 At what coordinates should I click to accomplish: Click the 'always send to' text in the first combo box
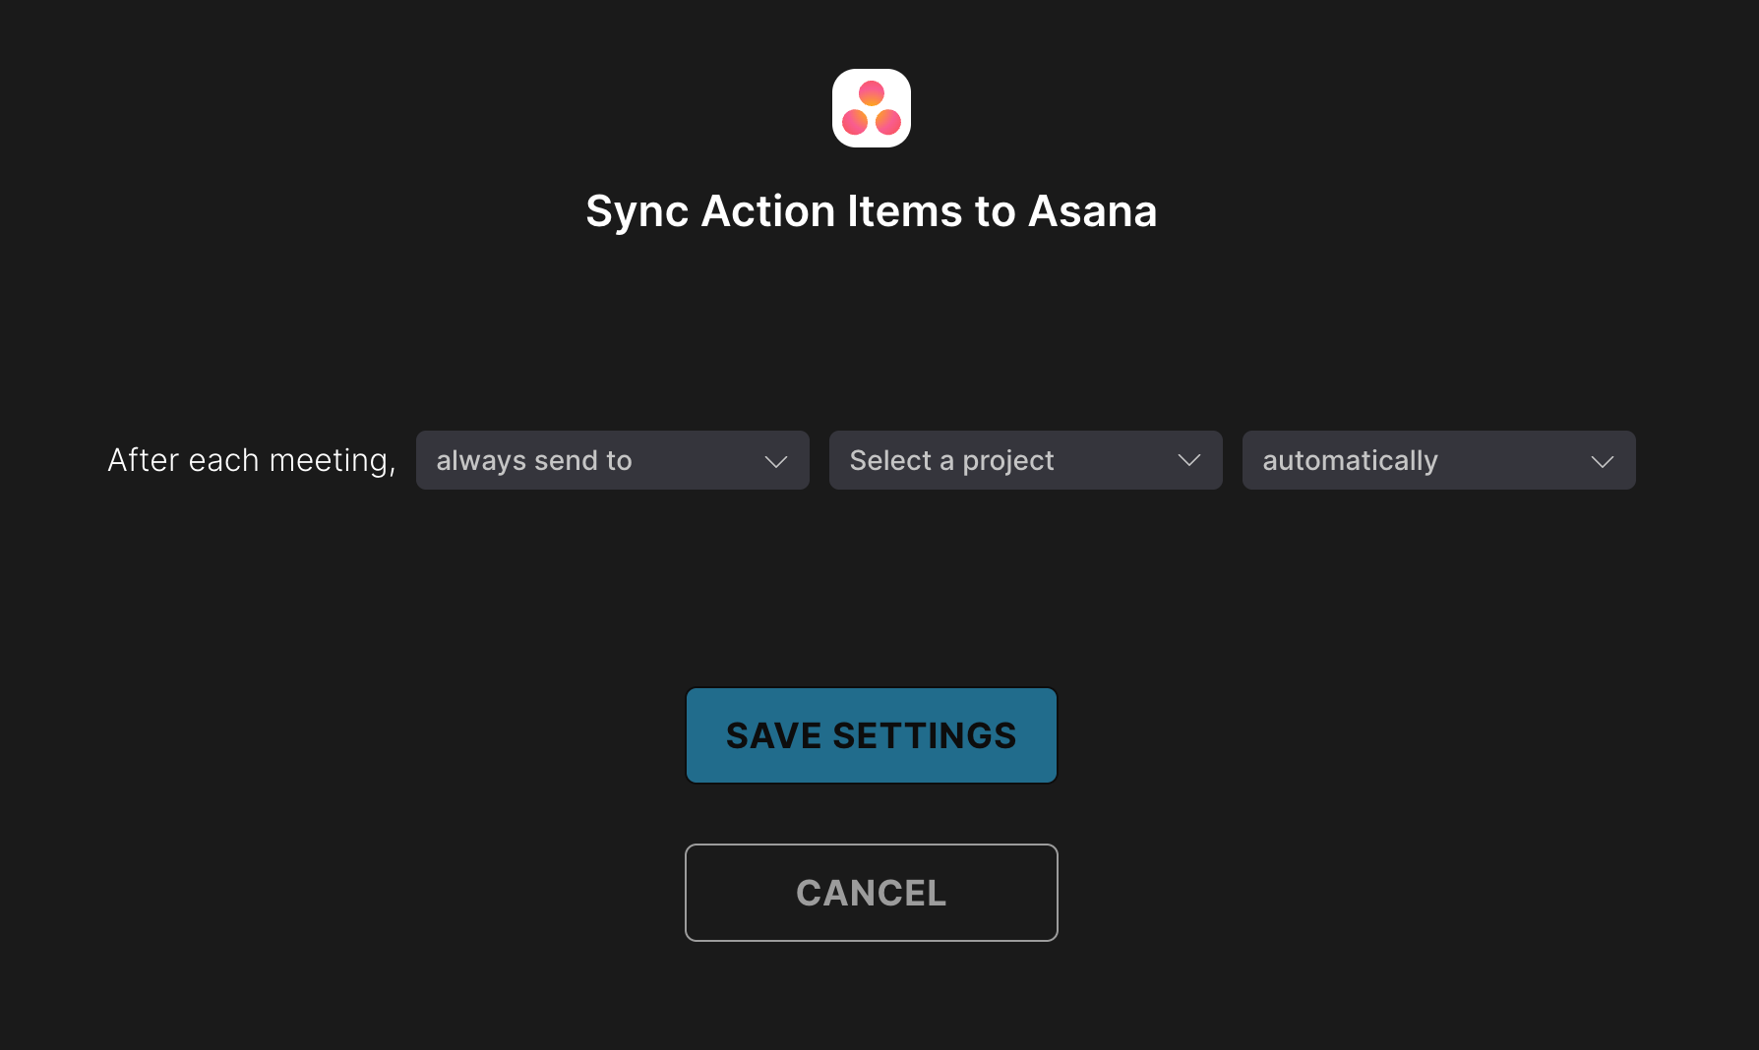pyautogui.click(x=534, y=460)
